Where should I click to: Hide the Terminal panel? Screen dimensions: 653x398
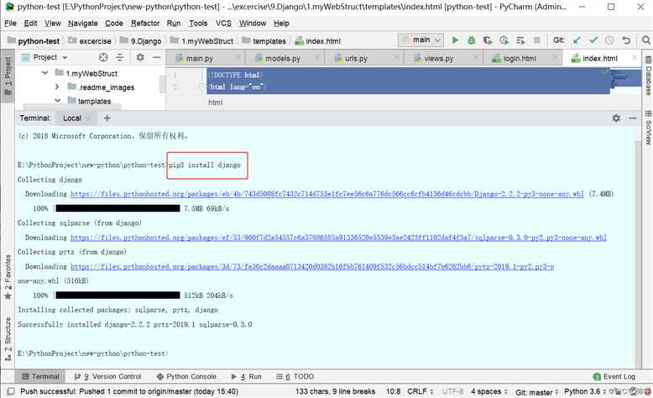pos(633,118)
